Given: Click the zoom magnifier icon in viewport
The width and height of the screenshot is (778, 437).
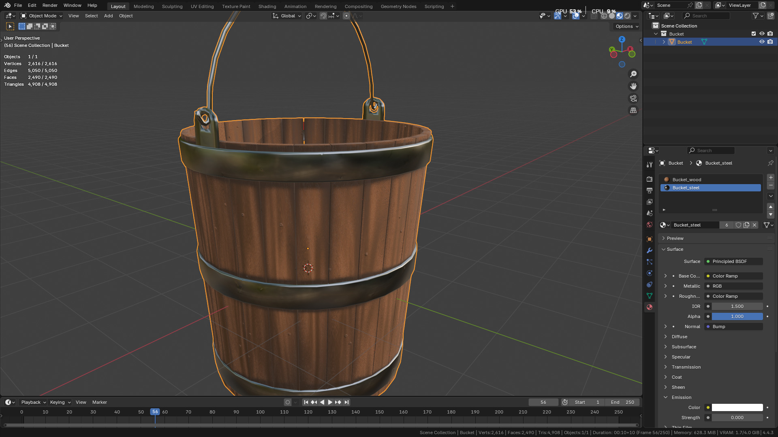Looking at the screenshot, I should [x=633, y=74].
